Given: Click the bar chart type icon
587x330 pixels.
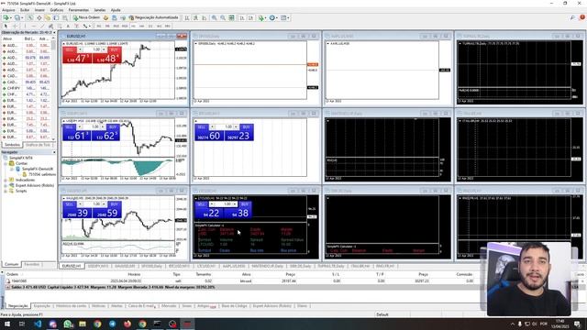Looking at the screenshot, I should (x=186, y=17).
